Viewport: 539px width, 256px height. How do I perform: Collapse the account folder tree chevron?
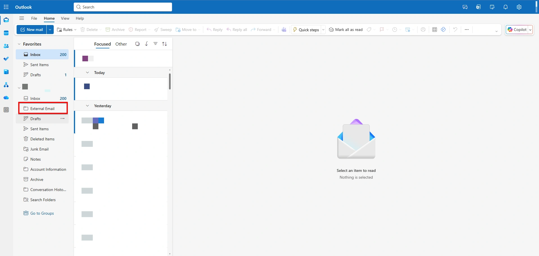[x=19, y=88]
